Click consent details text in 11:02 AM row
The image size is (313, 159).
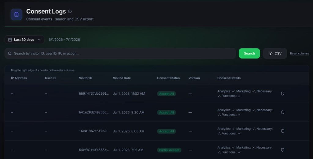tap(245, 93)
